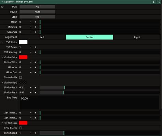162x136 pixels.
Task: Click the TXT Spacing slider track
Action: coord(100,52)
